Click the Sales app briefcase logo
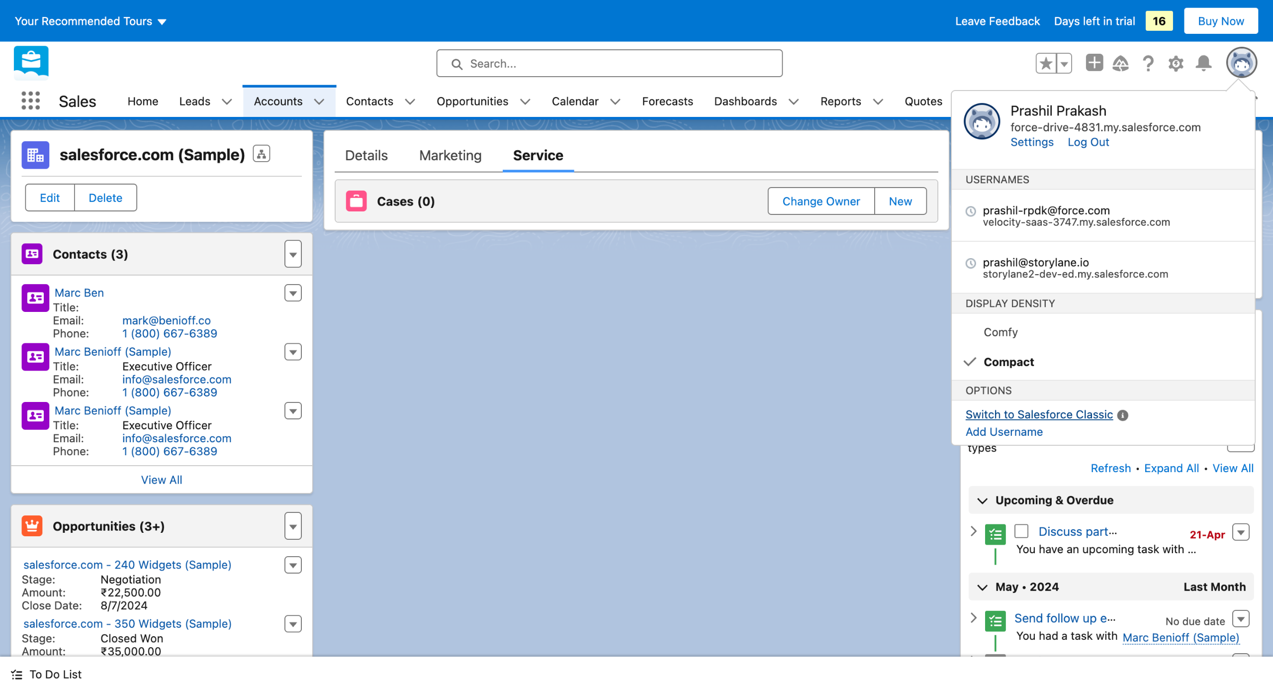This screenshot has height=691, width=1273. pyautogui.click(x=31, y=62)
